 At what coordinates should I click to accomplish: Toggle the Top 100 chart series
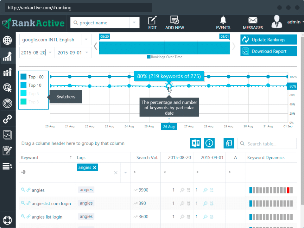click(32, 77)
